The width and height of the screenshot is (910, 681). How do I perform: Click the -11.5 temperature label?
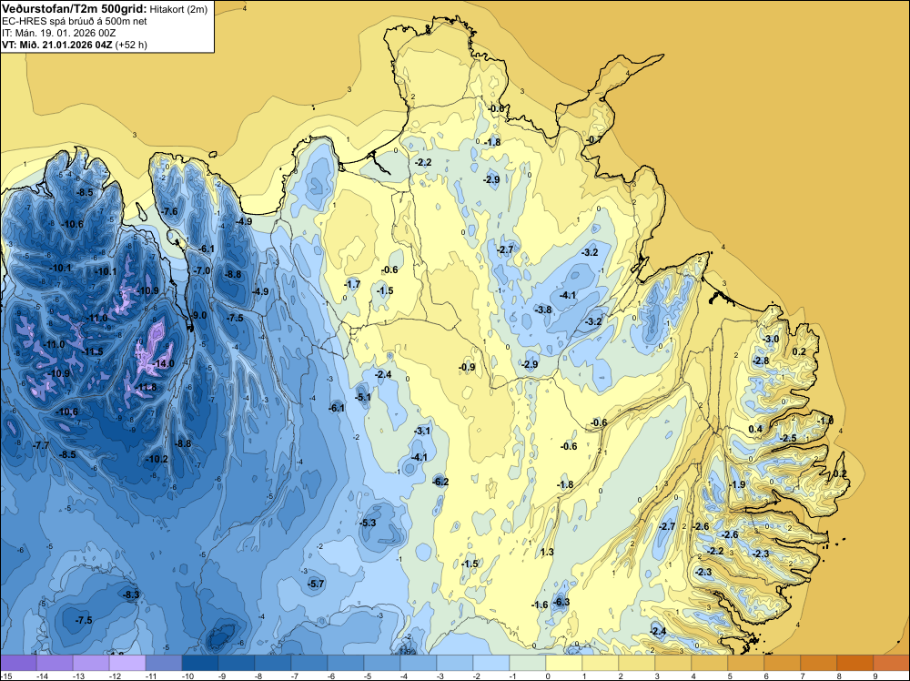click(x=92, y=351)
